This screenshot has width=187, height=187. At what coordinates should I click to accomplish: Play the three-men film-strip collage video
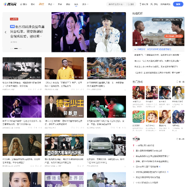click(x=64, y=145)
